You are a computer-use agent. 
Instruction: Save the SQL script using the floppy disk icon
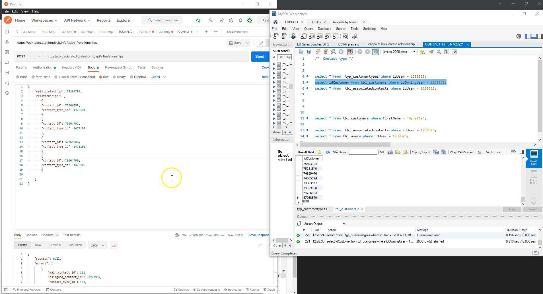coord(309,52)
